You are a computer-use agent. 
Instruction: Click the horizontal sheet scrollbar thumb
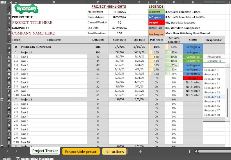point(214,151)
